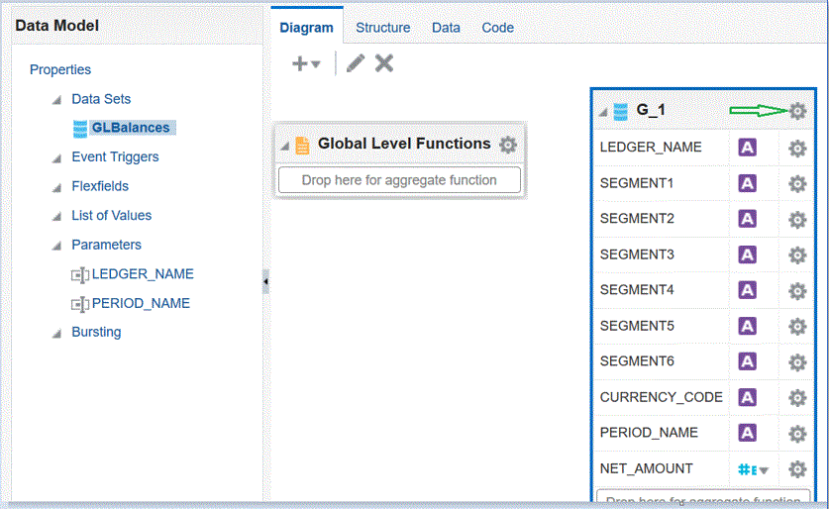The height and width of the screenshot is (509, 829).
Task: Switch to the Structure tab
Action: coord(382,28)
